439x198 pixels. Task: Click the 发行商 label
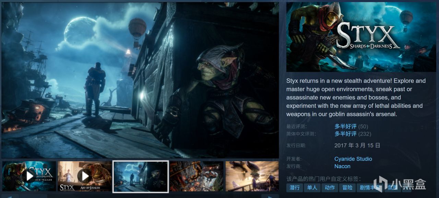click(x=294, y=167)
